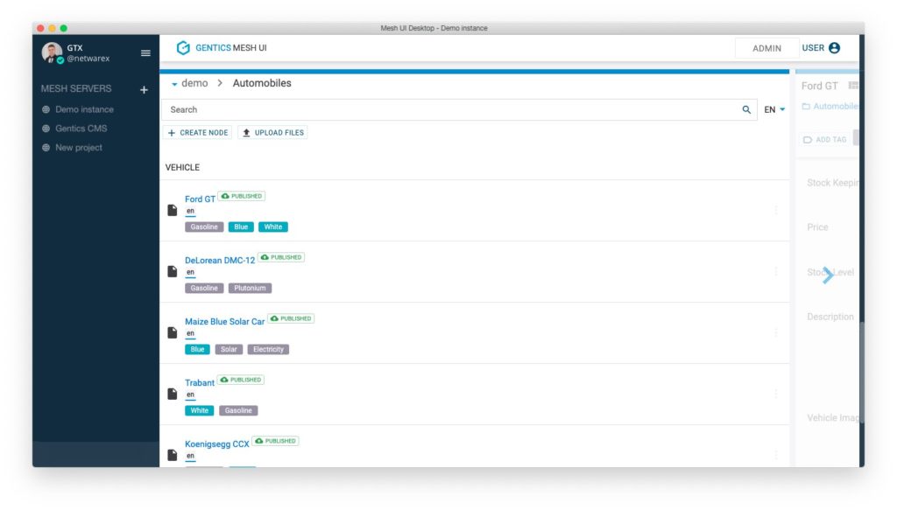Open the Ford GT node
This screenshot has width=897, height=510.
(x=200, y=199)
